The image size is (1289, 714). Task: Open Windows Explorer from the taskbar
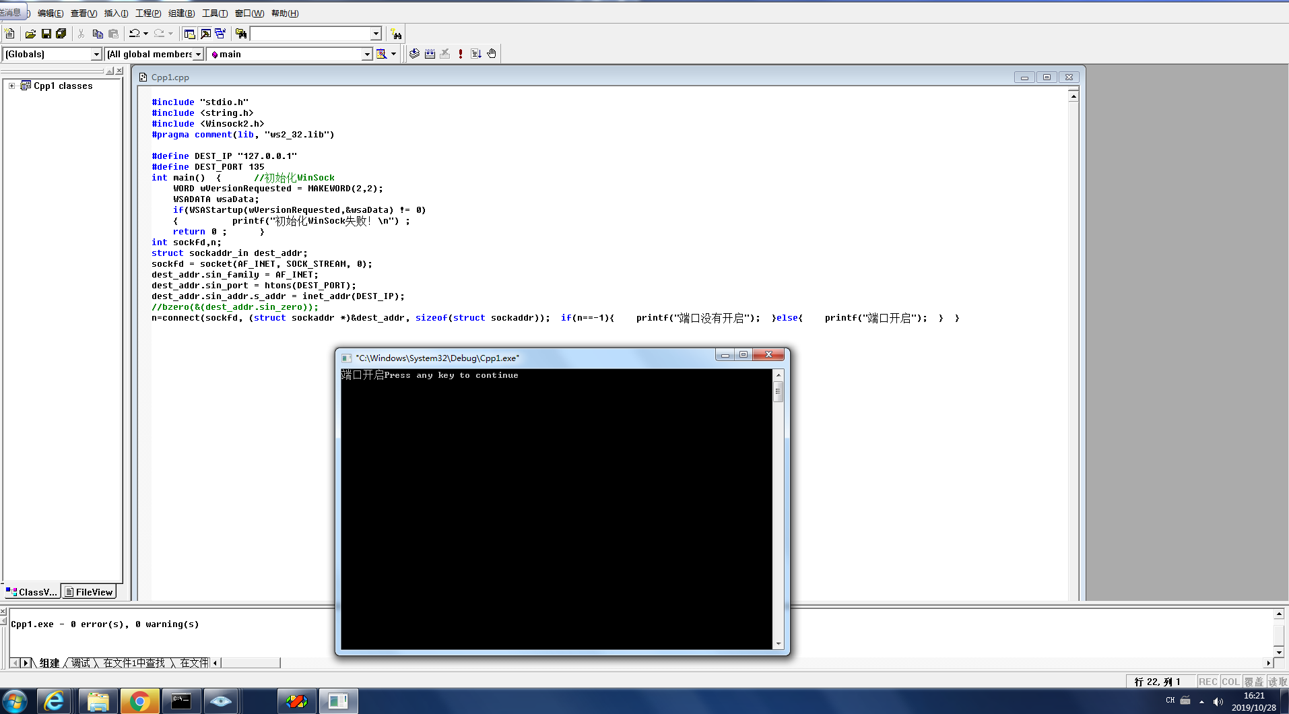point(98,701)
